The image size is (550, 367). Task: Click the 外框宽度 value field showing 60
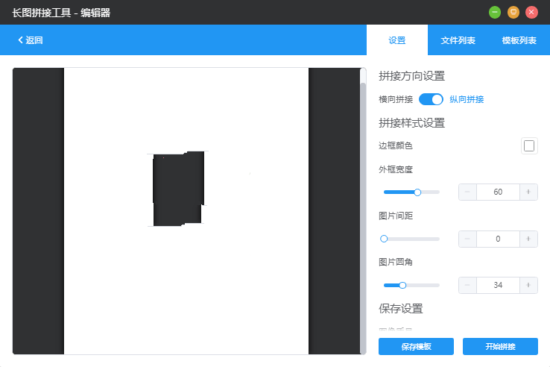[498, 192]
